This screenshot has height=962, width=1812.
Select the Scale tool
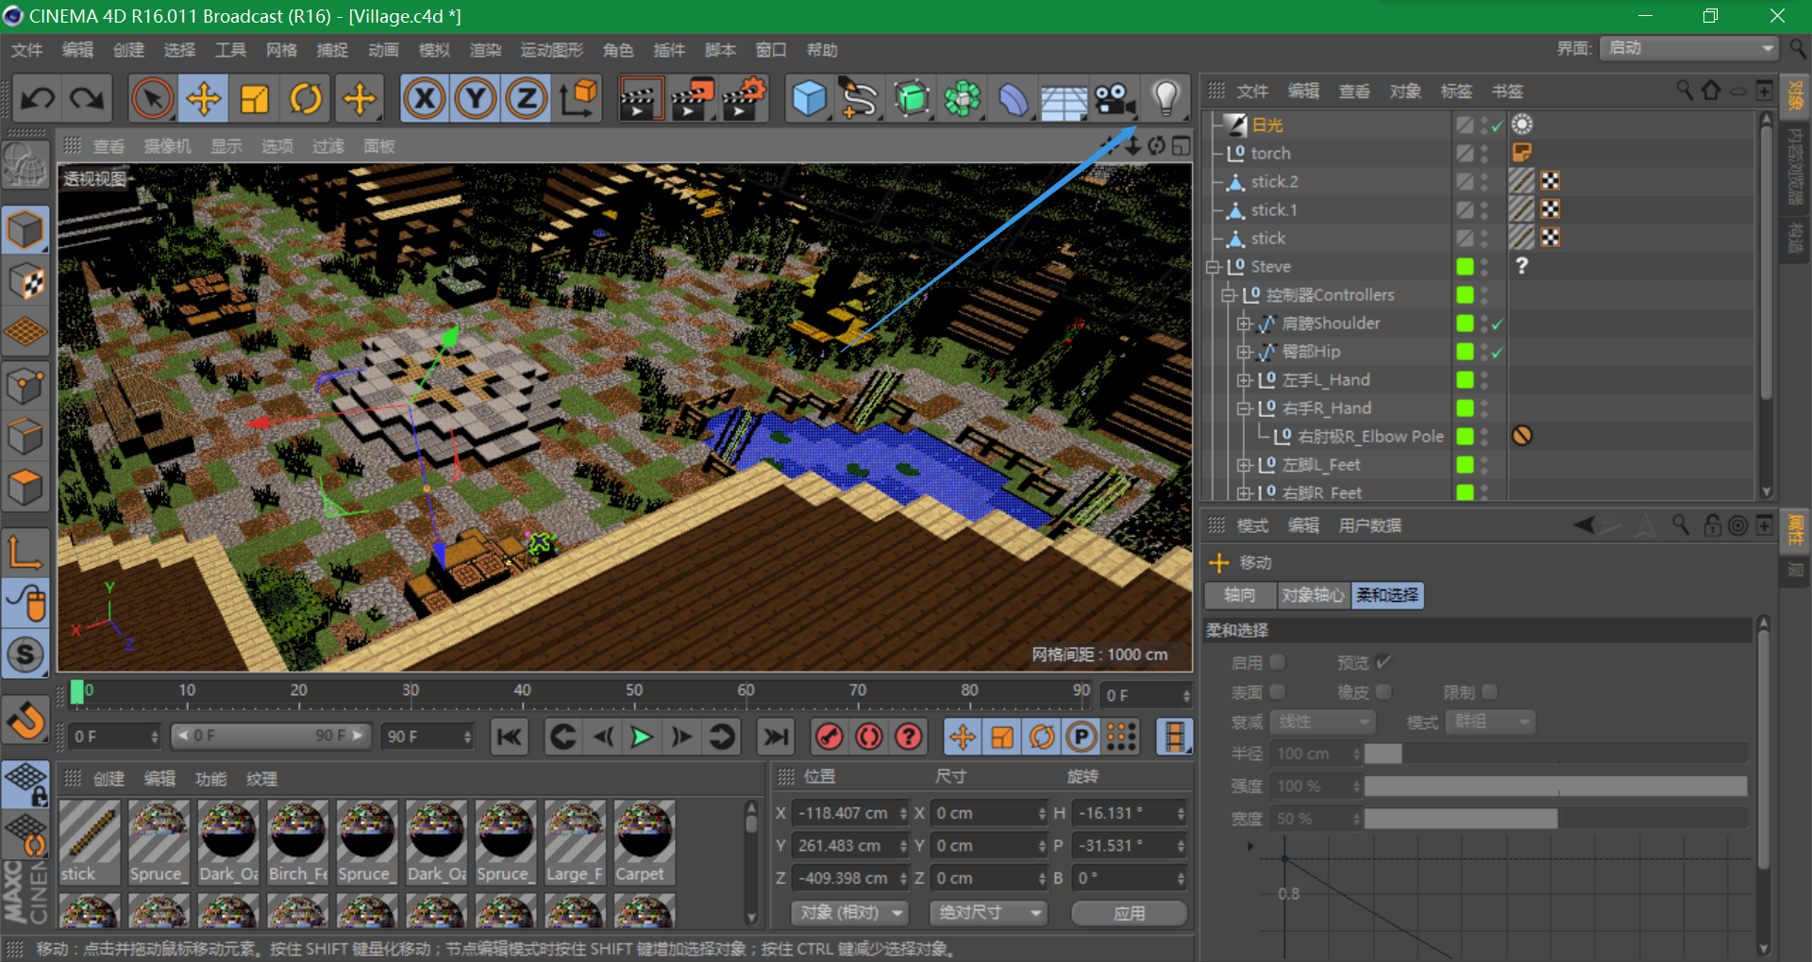(255, 98)
